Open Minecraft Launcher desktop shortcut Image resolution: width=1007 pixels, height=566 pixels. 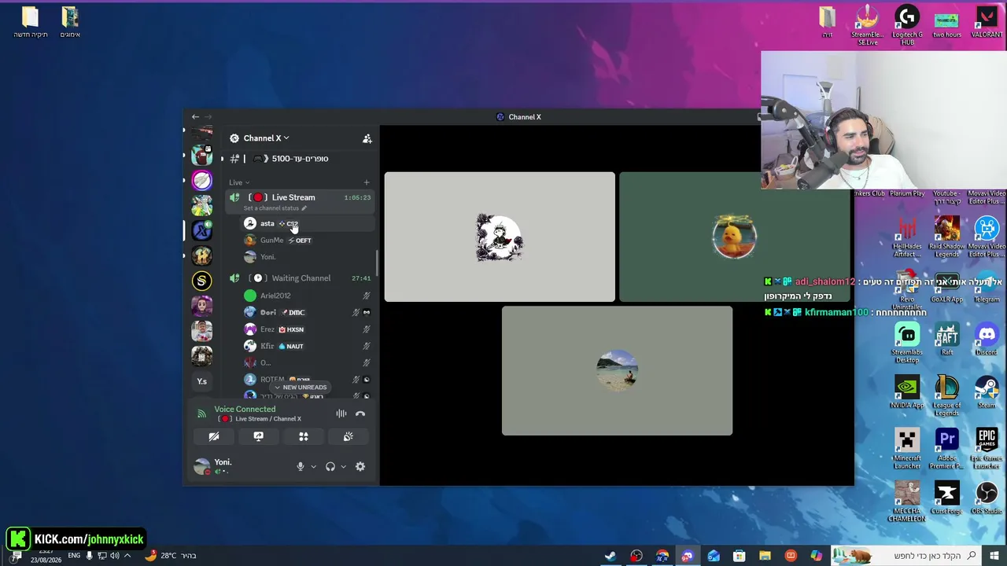[x=907, y=449]
